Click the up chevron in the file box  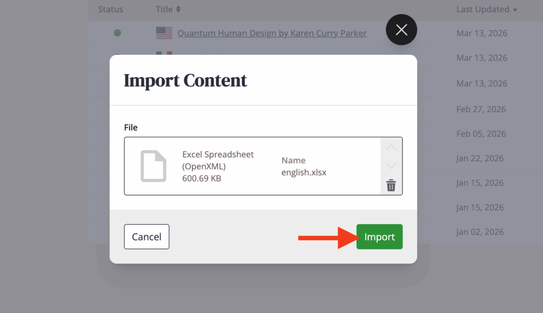pyautogui.click(x=391, y=148)
